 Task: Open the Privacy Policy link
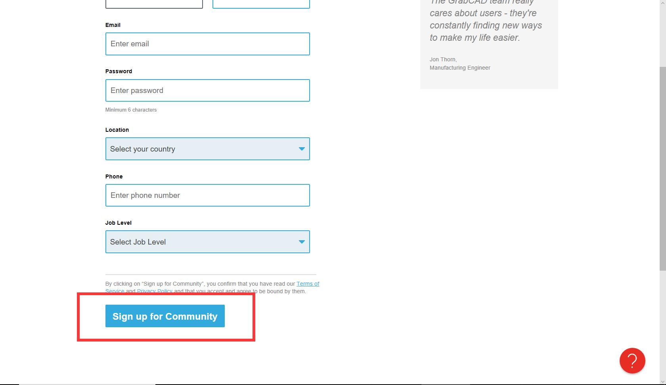(x=155, y=291)
